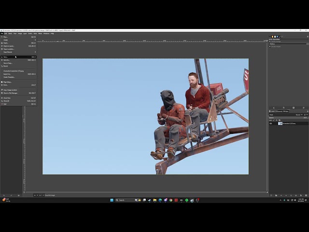Click the Radius value stepper arrows
This screenshot has height=232, width=309.
[307, 44]
